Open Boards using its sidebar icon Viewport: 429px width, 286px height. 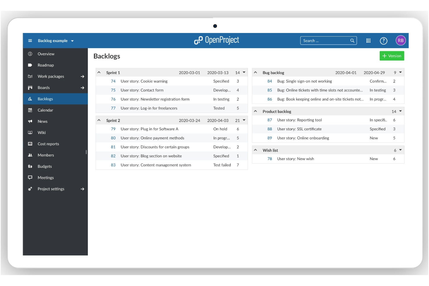tap(30, 88)
